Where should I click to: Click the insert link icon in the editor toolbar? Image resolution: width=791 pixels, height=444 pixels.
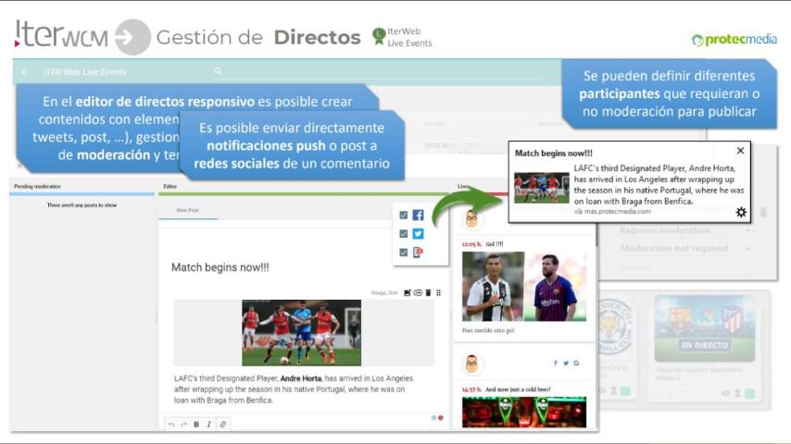pos(223,425)
